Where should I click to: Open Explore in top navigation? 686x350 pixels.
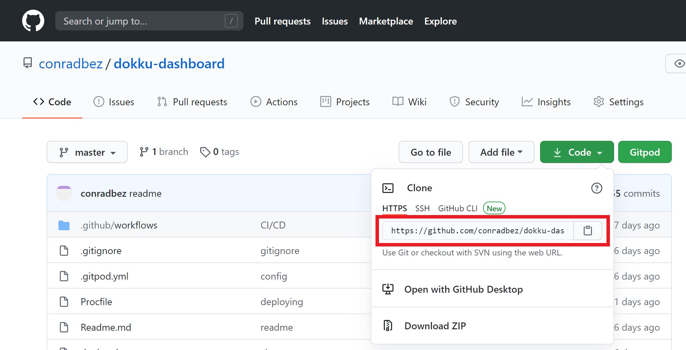click(x=441, y=21)
